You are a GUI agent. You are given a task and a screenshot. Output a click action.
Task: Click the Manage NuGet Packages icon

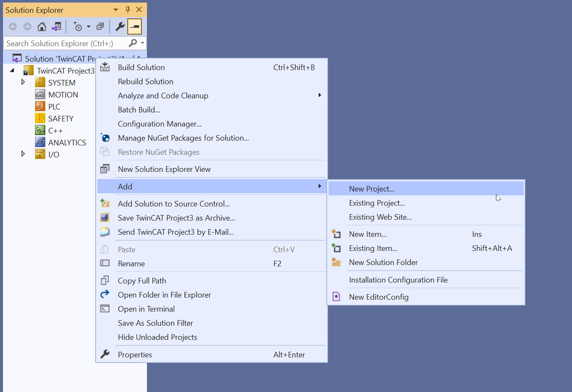click(105, 138)
